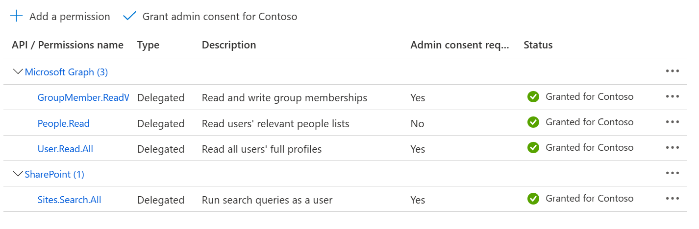The image size is (699, 229).
Task: Click the green granted status icon for People.Read
Action: coord(533,122)
